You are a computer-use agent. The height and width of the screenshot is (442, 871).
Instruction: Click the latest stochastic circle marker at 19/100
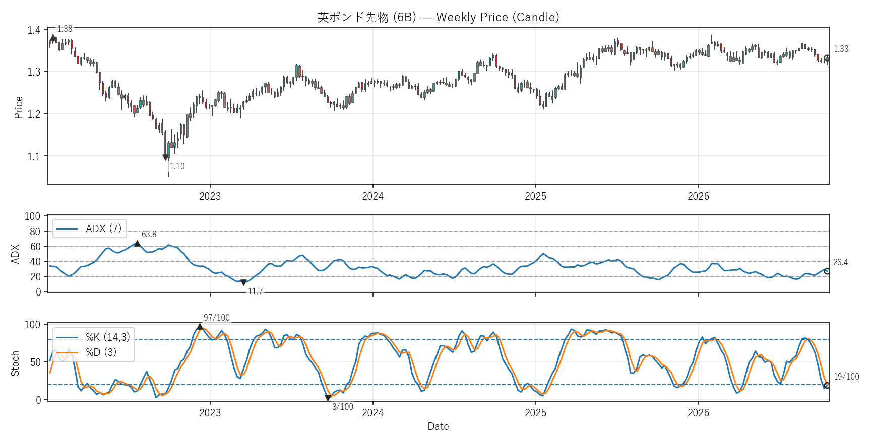click(x=827, y=386)
